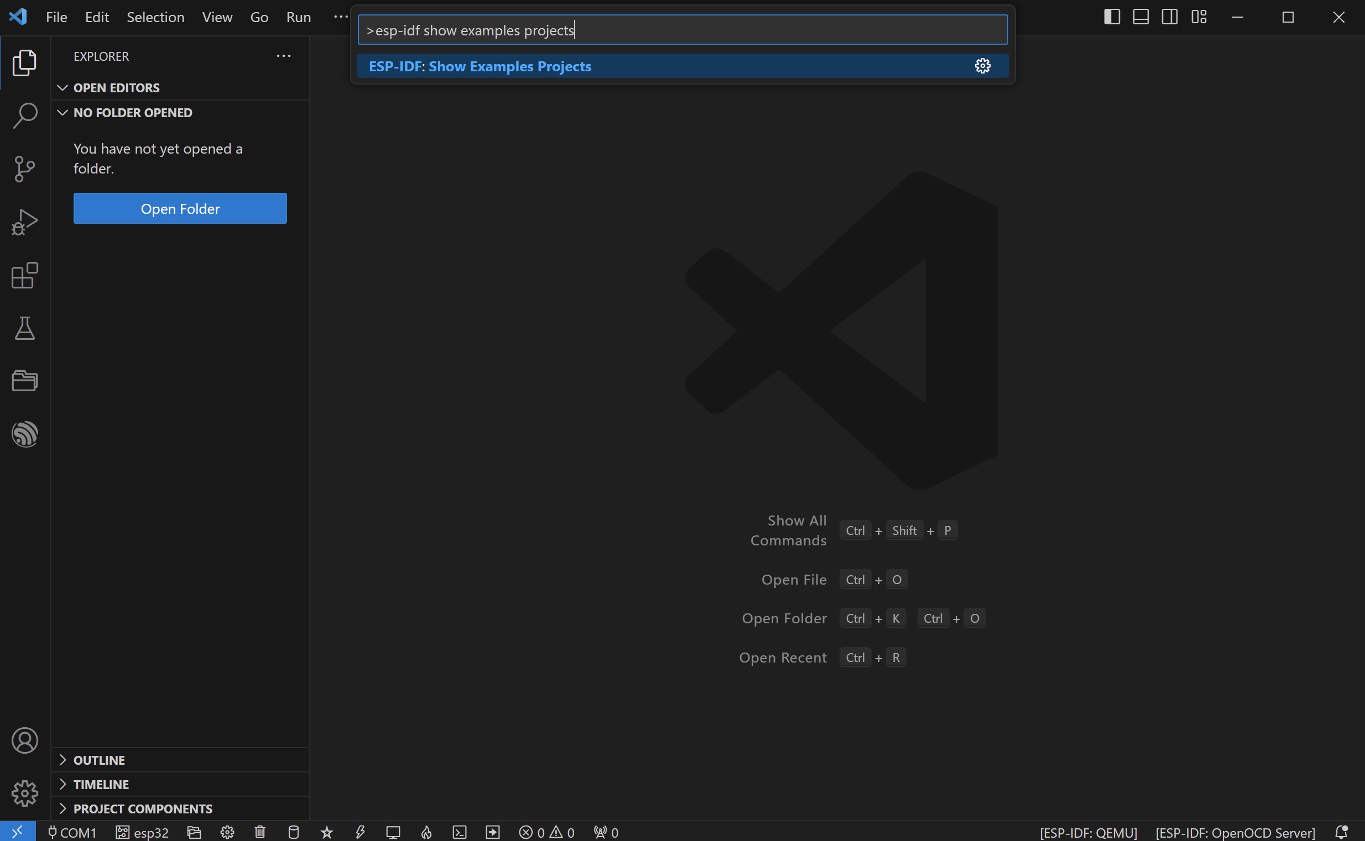The image size is (1365, 841).
Task: Click the ESP-IDF current project folder icon
Action: coord(194,832)
